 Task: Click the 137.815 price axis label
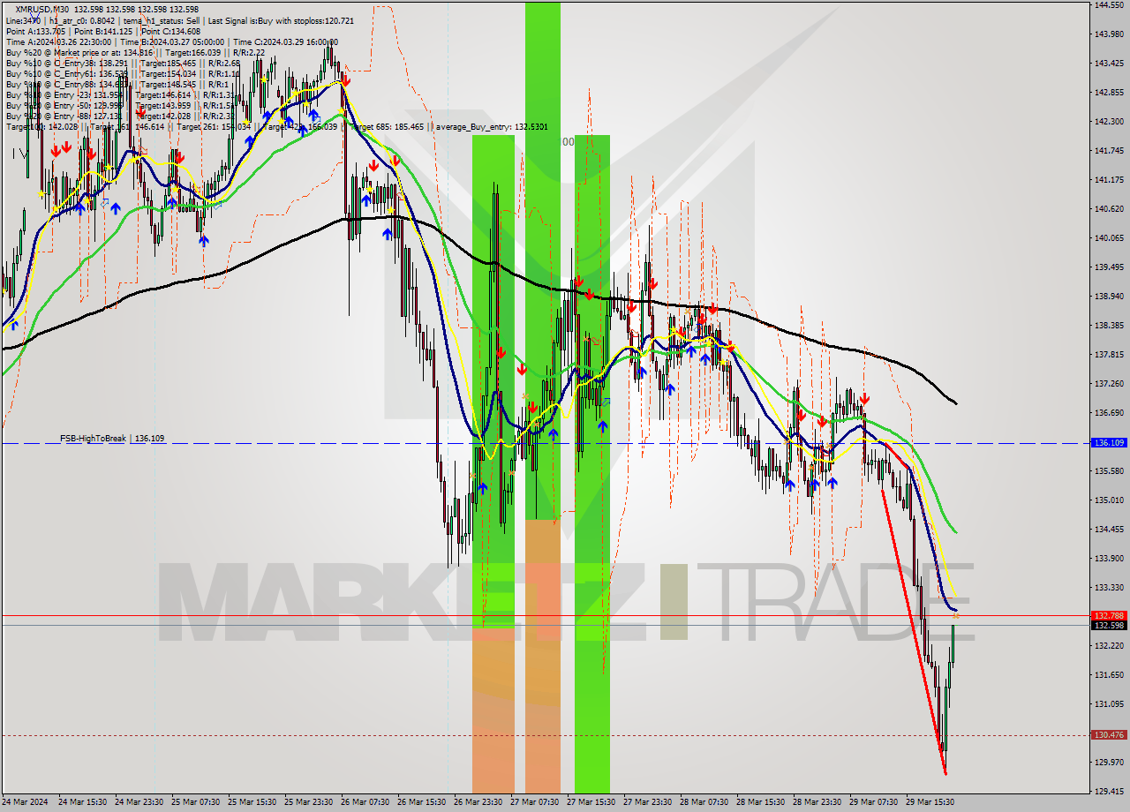click(x=1109, y=354)
